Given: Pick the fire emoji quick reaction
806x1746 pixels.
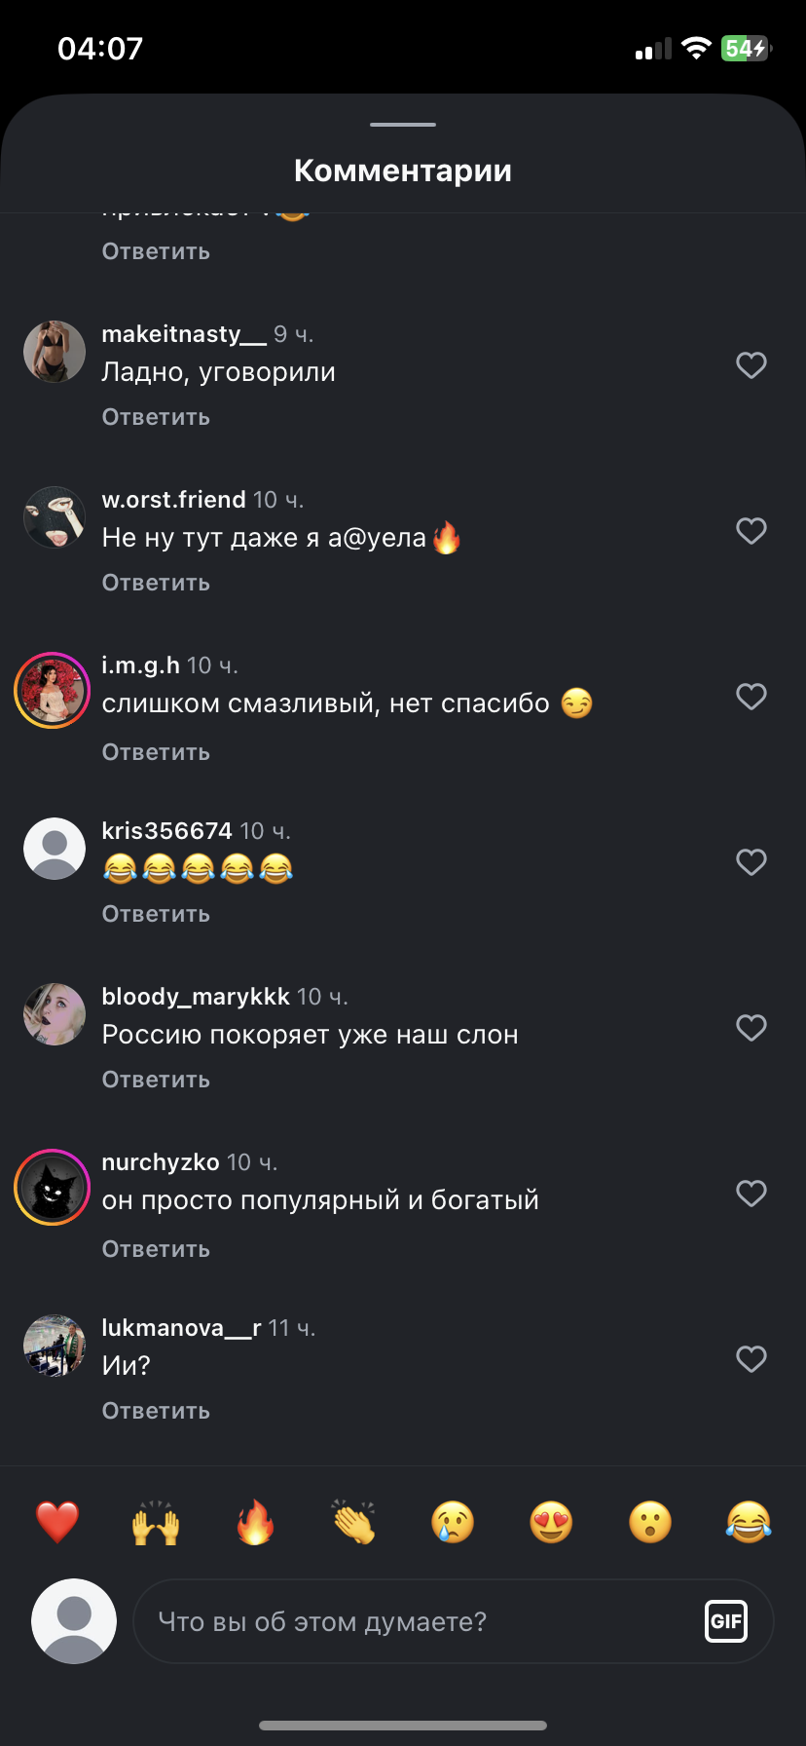Looking at the screenshot, I should 255,1522.
